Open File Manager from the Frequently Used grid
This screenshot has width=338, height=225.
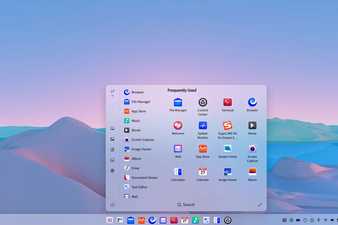[x=178, y=105]
